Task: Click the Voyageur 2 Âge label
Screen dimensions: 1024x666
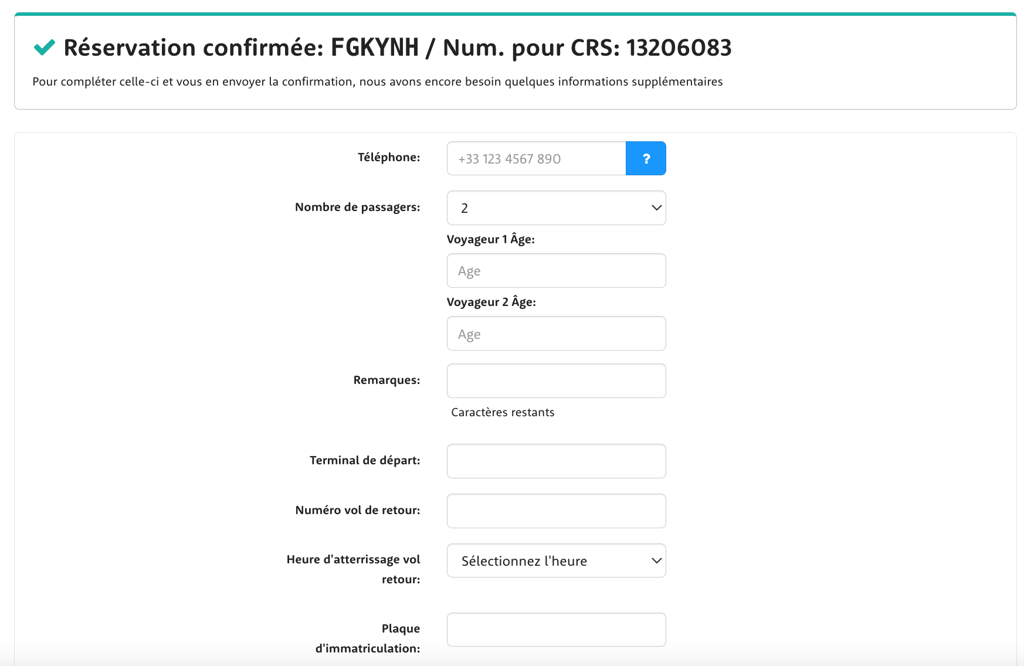Action: [x=491, y=302]
